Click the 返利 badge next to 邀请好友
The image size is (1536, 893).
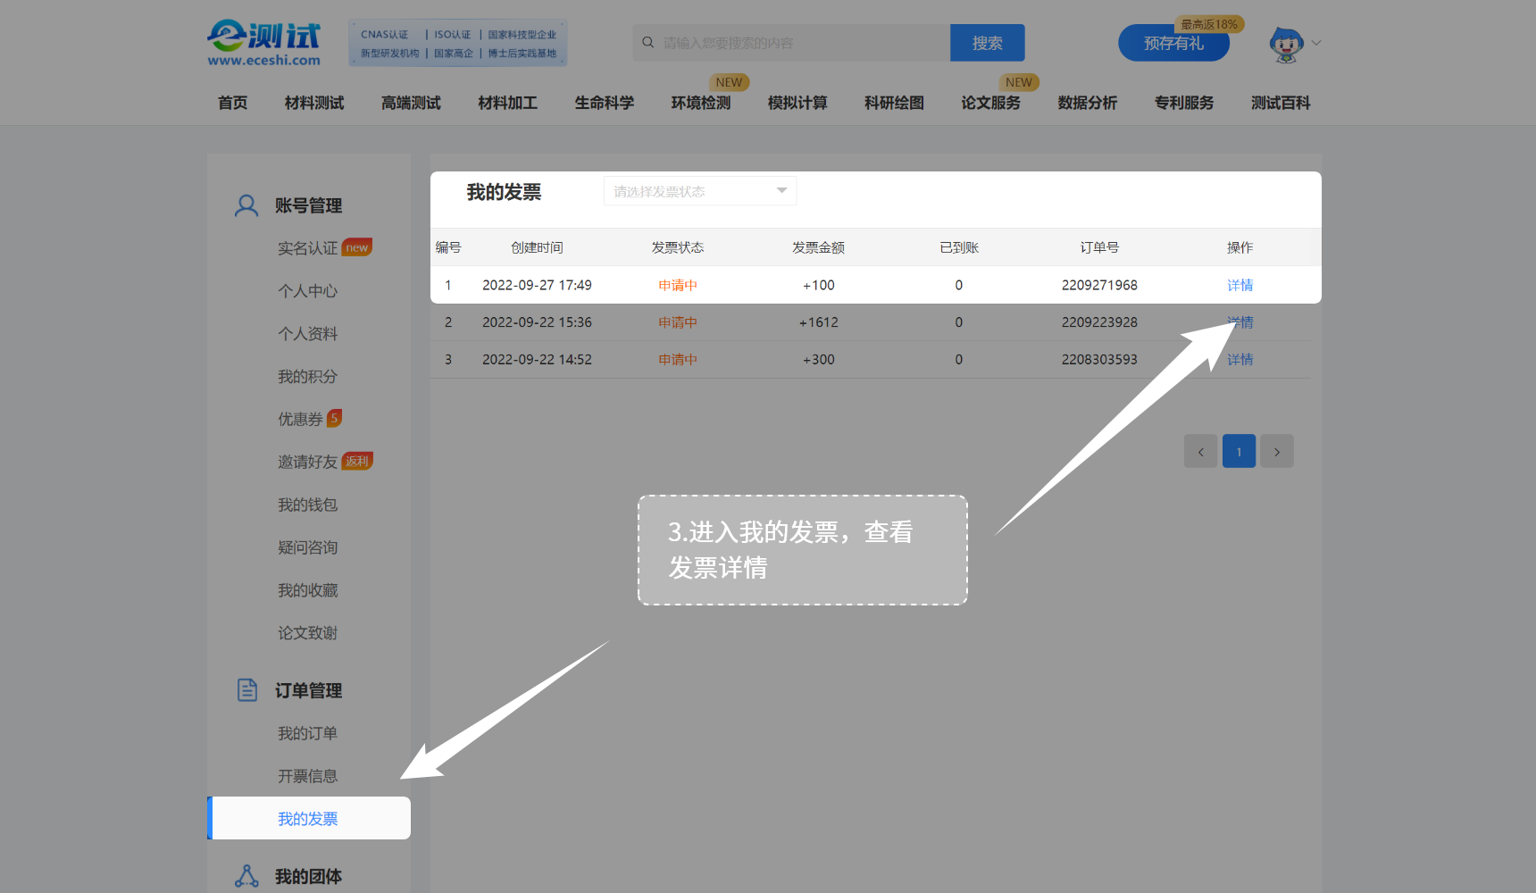click(x=357, y=461)
